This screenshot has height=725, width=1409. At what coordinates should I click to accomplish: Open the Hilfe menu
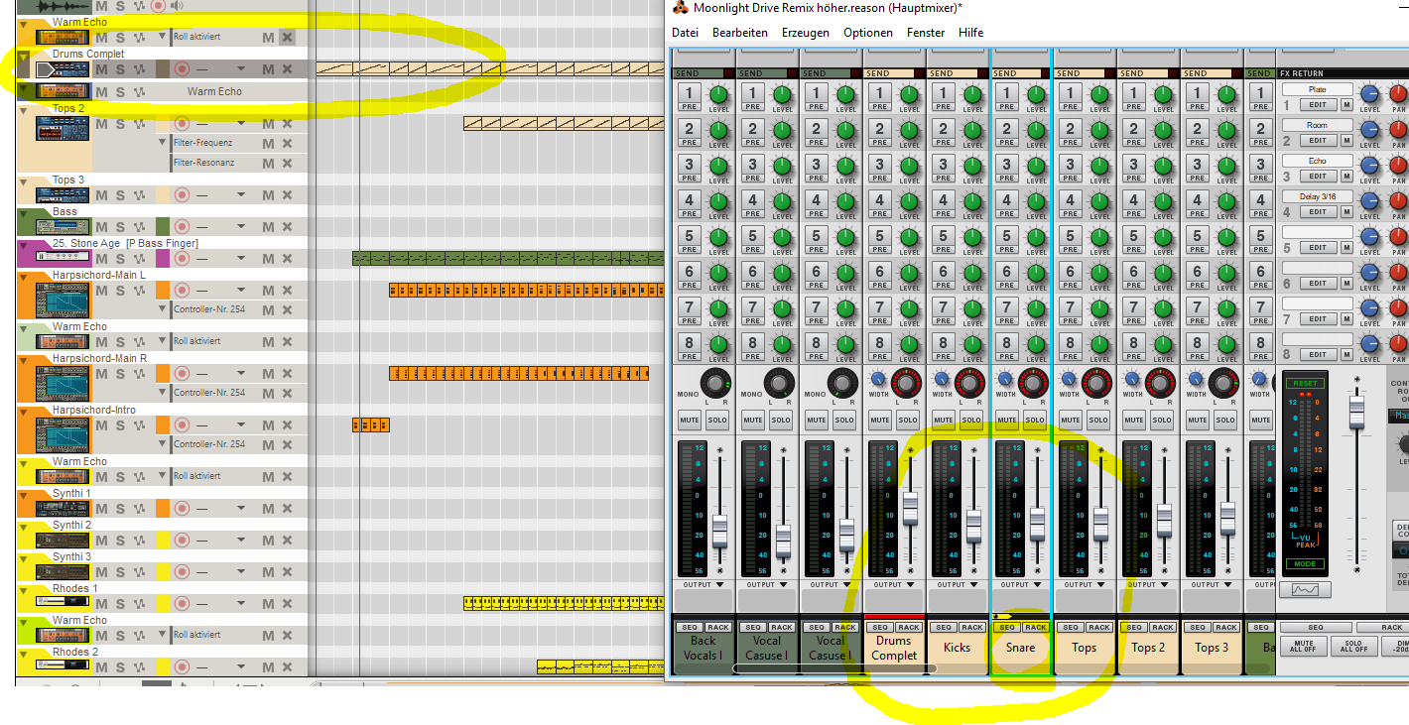click(x=971, y=33)
